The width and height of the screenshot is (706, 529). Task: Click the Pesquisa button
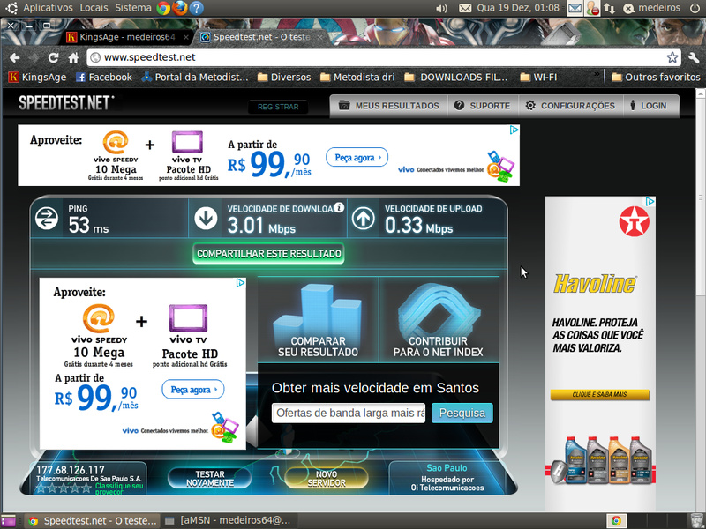point(462,413)
